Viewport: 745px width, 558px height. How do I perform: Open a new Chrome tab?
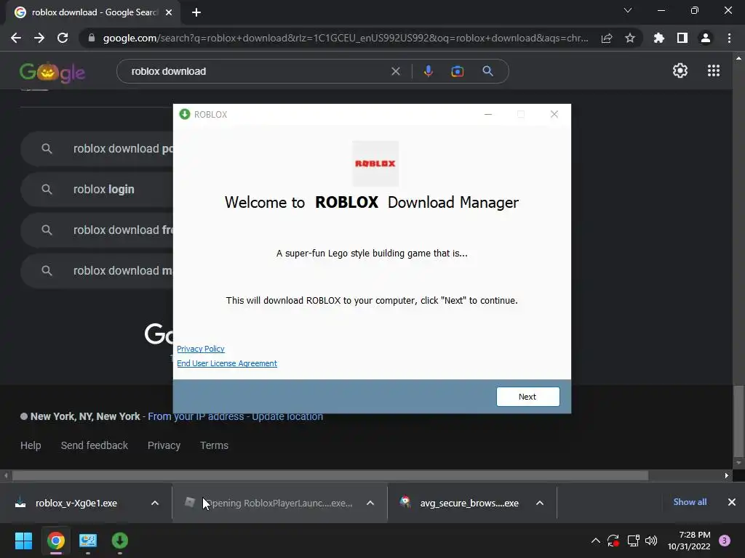click(196, 12)
